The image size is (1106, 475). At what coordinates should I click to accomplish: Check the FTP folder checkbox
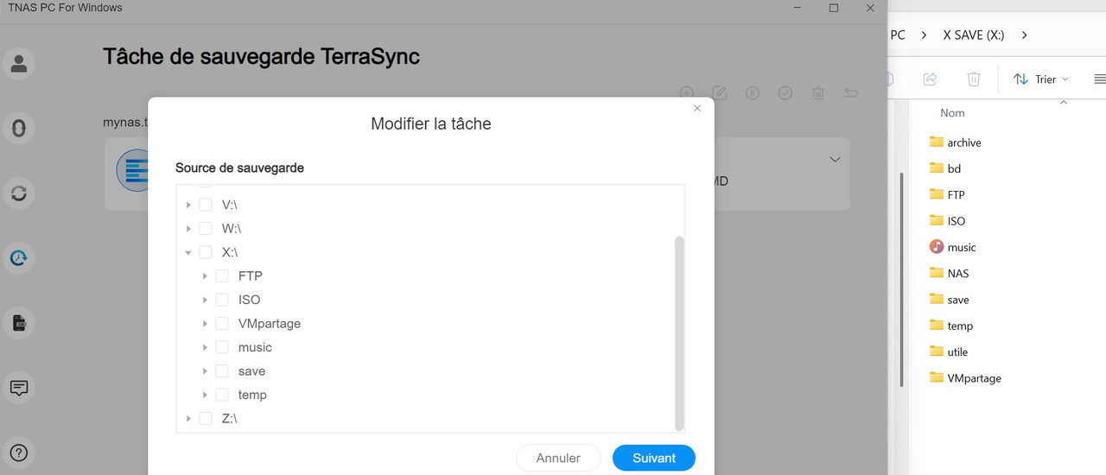pyautogui.click(x=222, y=276)
